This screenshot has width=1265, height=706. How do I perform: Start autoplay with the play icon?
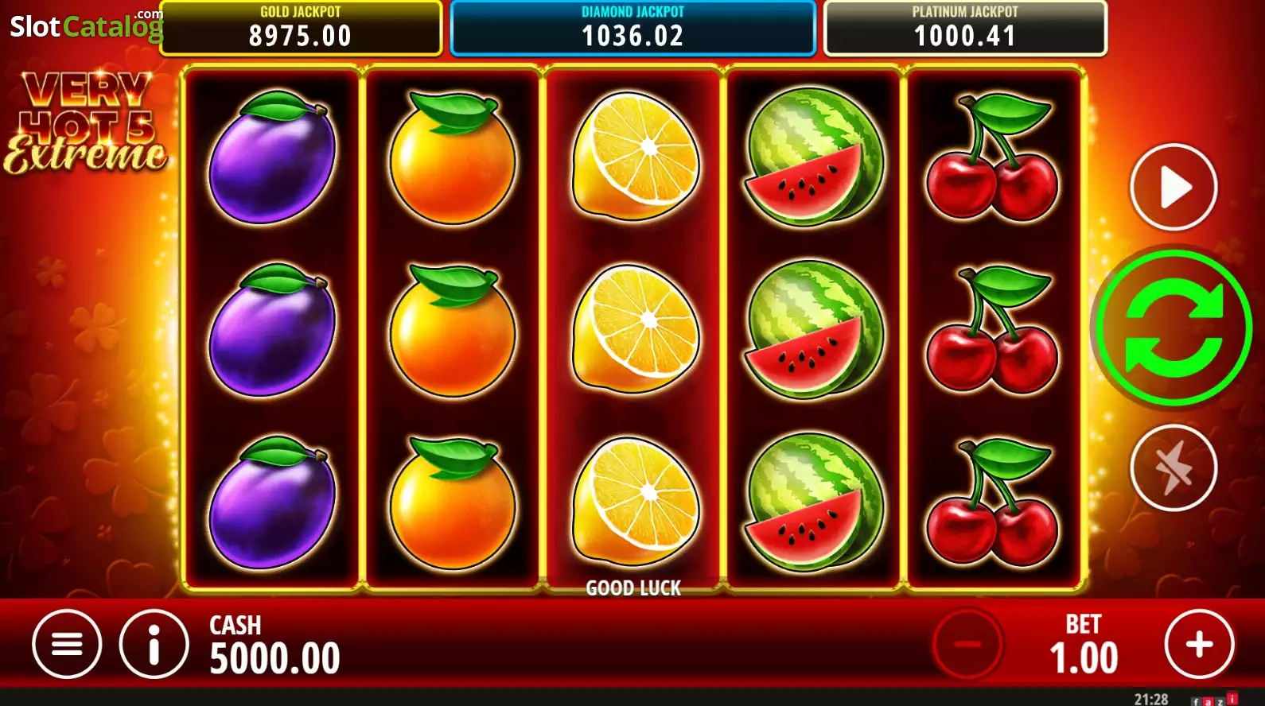click(1174, 188)
